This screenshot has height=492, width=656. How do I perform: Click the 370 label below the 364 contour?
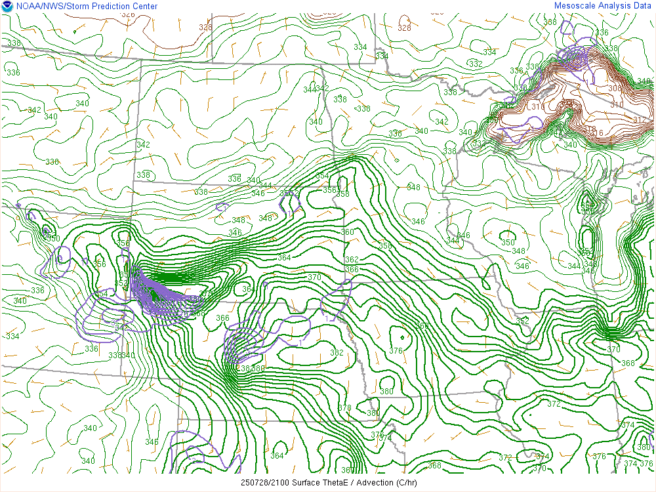tap(314, 277)
